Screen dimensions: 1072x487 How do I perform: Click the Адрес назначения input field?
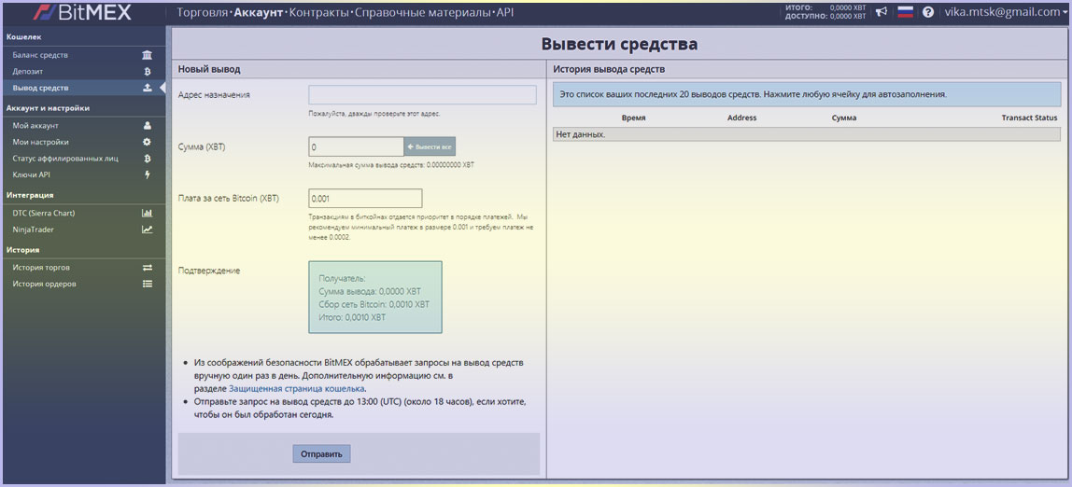tap(422, 95)
